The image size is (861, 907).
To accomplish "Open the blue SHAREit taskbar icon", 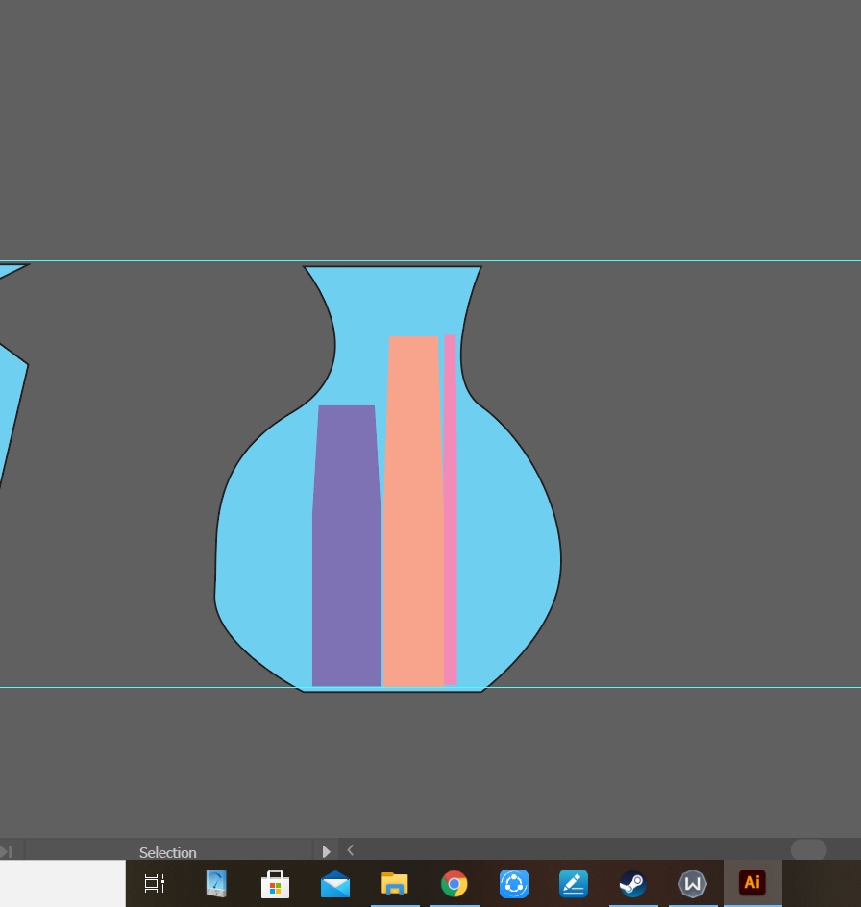I will pos(514,884).
